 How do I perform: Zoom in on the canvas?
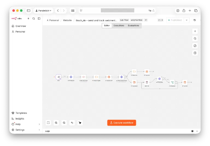point(56,123)
